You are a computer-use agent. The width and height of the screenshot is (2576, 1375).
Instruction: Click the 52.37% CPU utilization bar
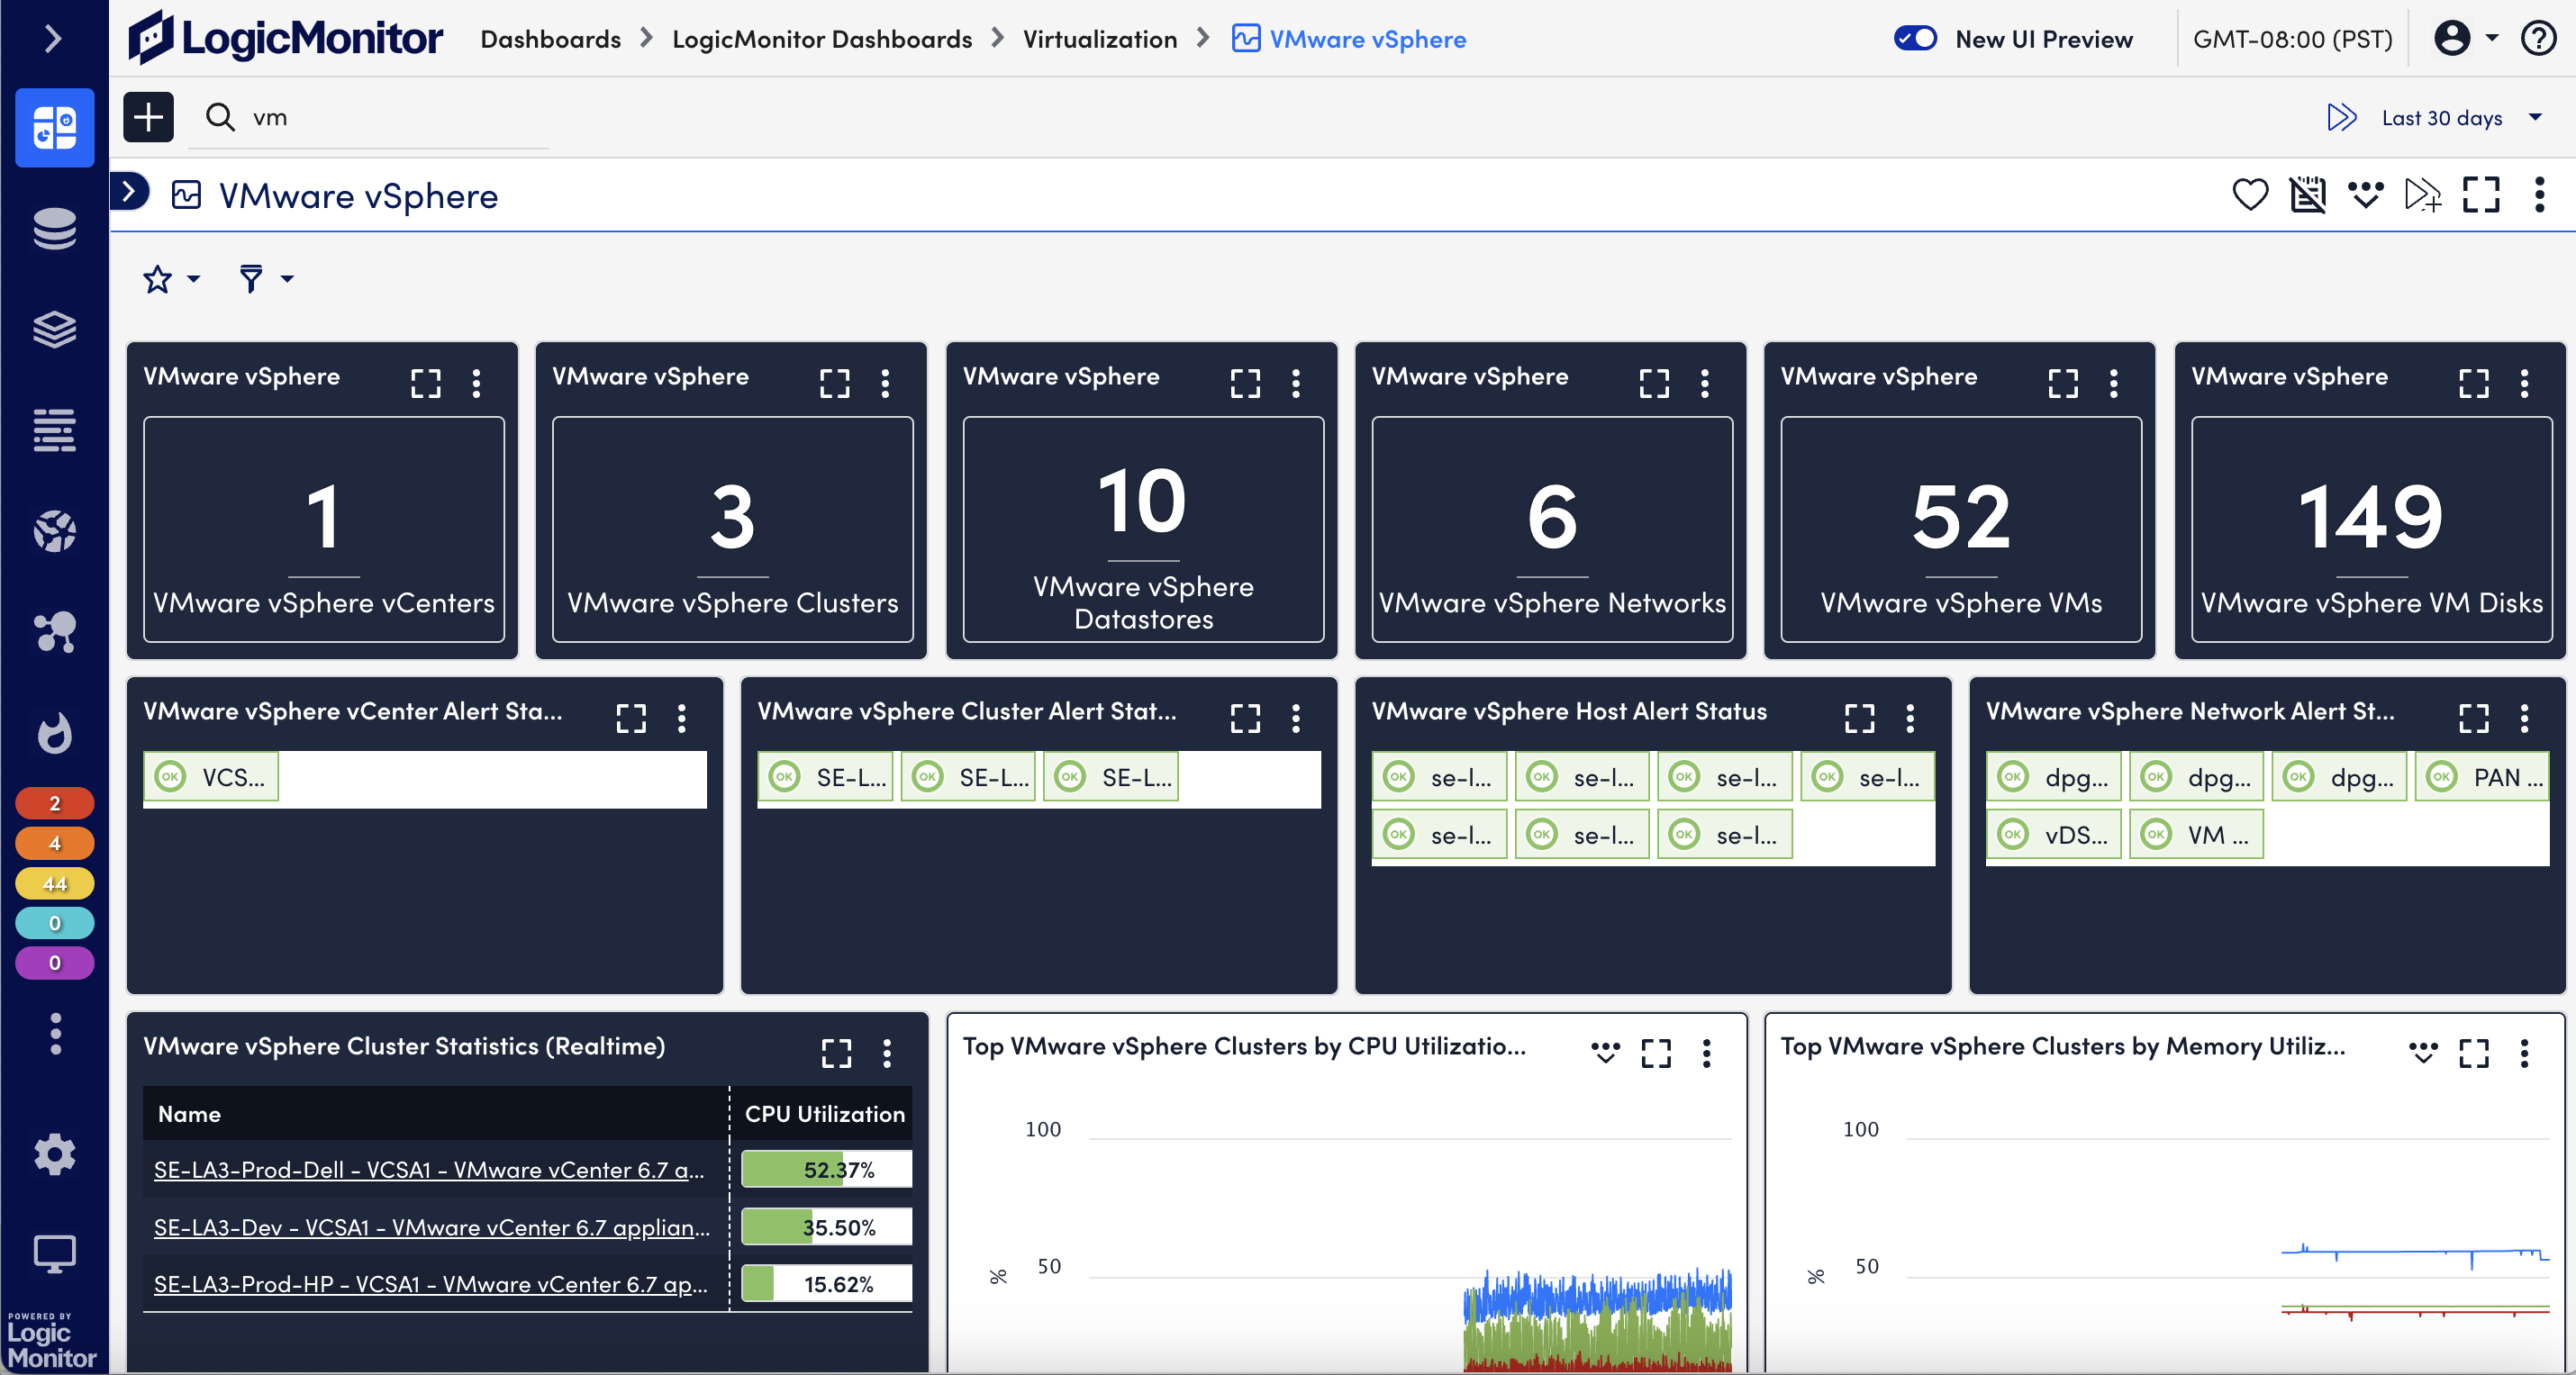[x=826, y=1168]
